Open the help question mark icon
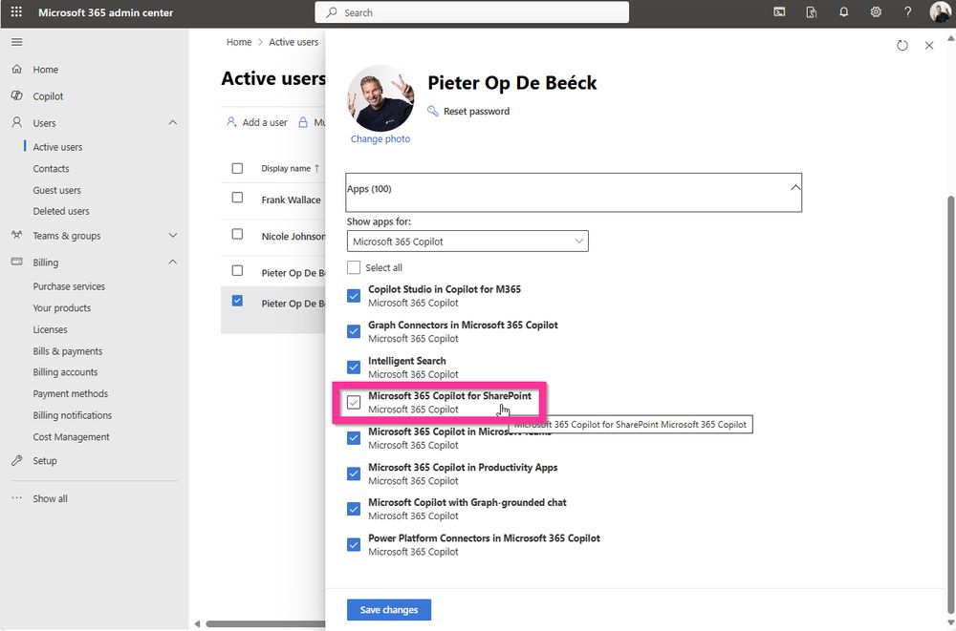The height and width of the screenshot is (631, 956). click(x=908, y=12)
